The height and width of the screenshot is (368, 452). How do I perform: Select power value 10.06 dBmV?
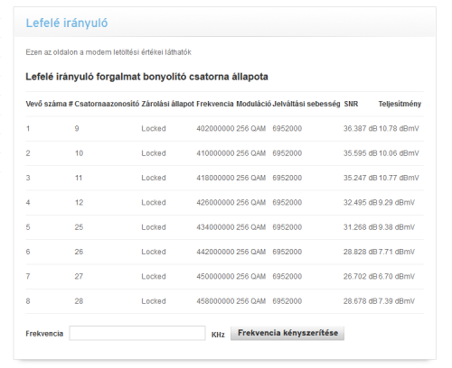pos(399,153)
